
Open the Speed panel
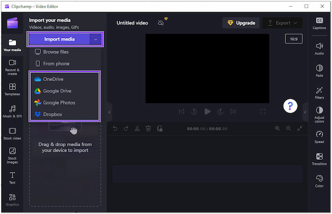coord(319,137)
